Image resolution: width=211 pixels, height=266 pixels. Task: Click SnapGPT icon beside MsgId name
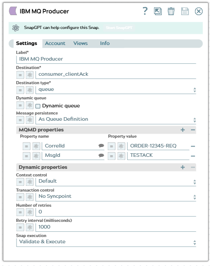click(x=36, y=156)
